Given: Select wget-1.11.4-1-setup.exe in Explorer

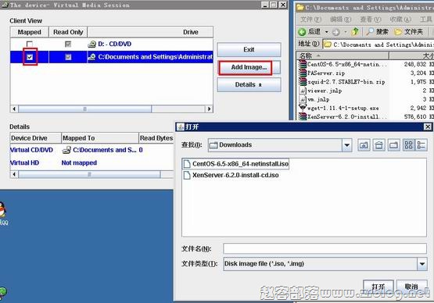Looking at the screenshot, I should coord(339,108).
